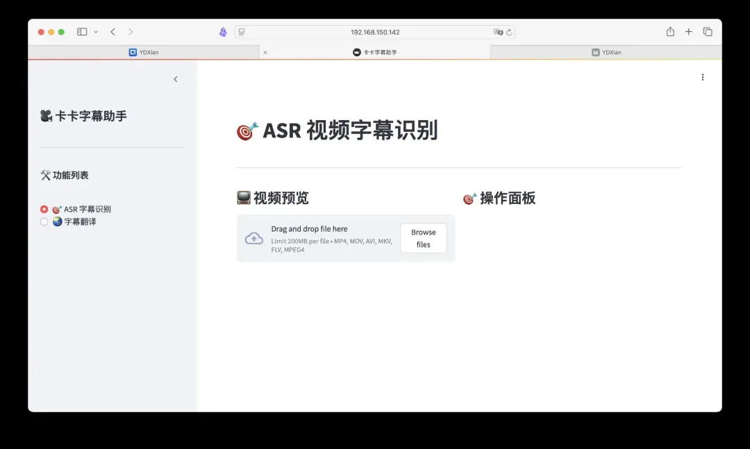Switch to the last YDXian tab
Image resolution: width=750 pixels, height=449 pixels.
606,52
